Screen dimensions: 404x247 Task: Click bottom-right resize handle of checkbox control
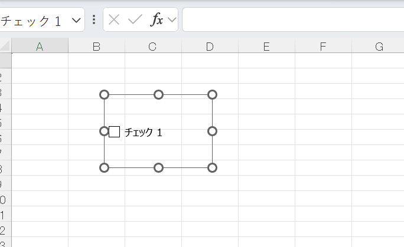pyautogui.click(x=213, y=167)
